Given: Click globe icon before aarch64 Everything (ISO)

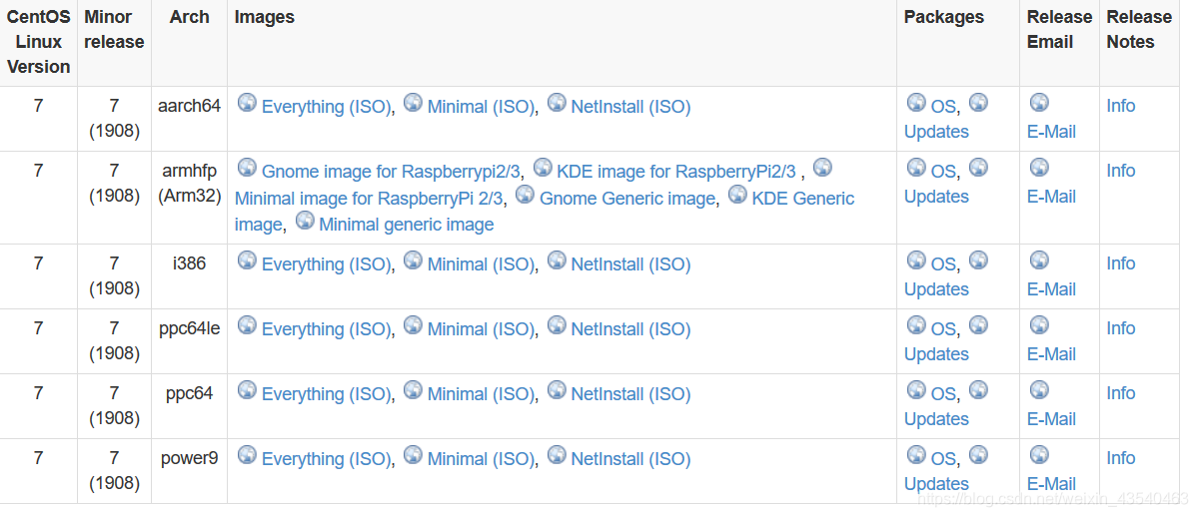Looking at the screenshot, I should pos(247,103).
